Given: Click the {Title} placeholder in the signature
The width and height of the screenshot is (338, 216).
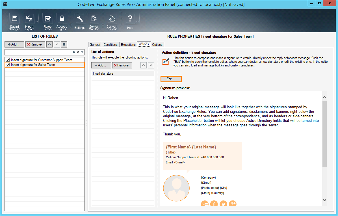Looking at the screenshot, I should 171,152.
